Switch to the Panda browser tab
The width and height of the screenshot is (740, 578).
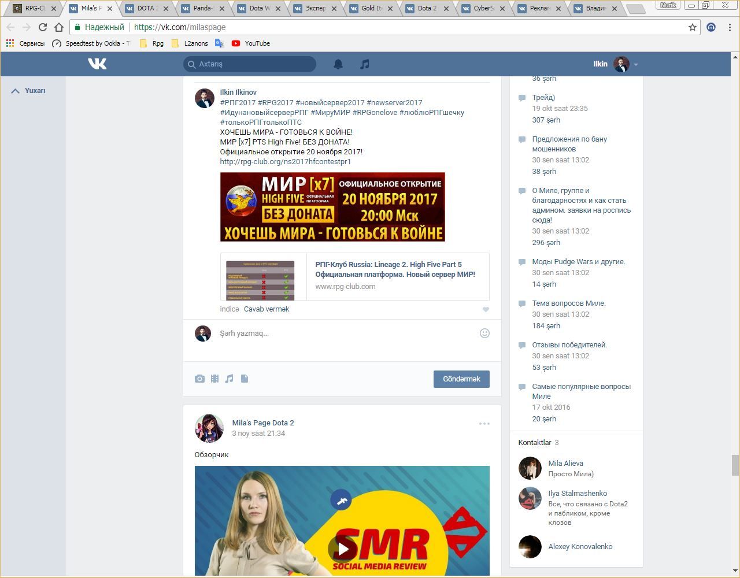pyautogui.click(x=203, y=9)
